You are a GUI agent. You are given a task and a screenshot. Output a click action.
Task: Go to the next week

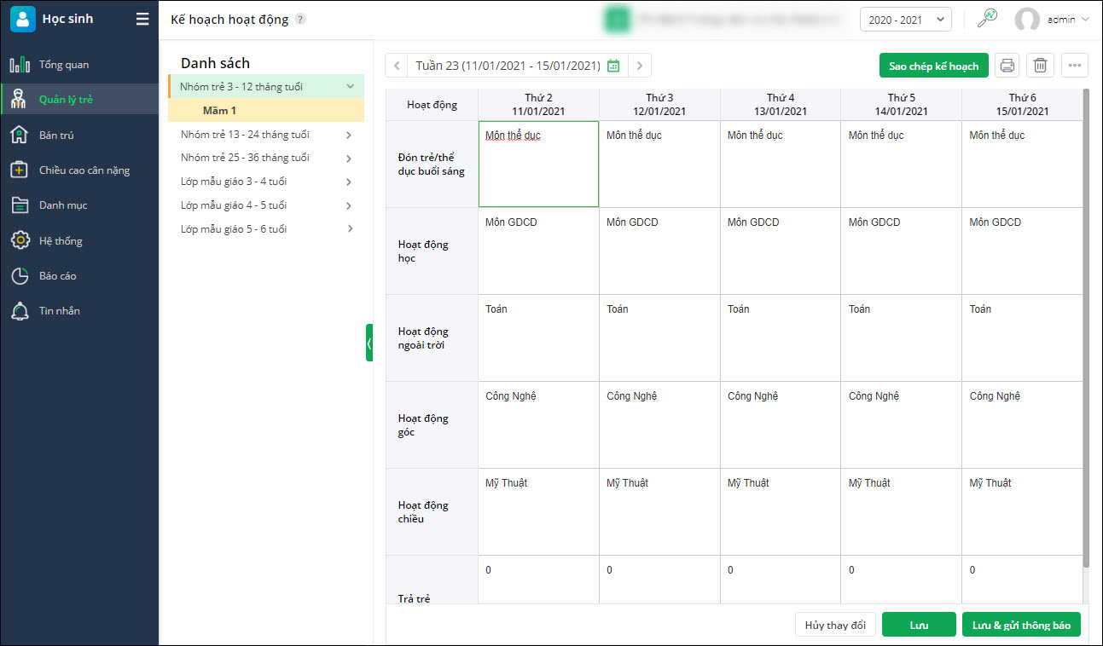[x=640, y=66]
